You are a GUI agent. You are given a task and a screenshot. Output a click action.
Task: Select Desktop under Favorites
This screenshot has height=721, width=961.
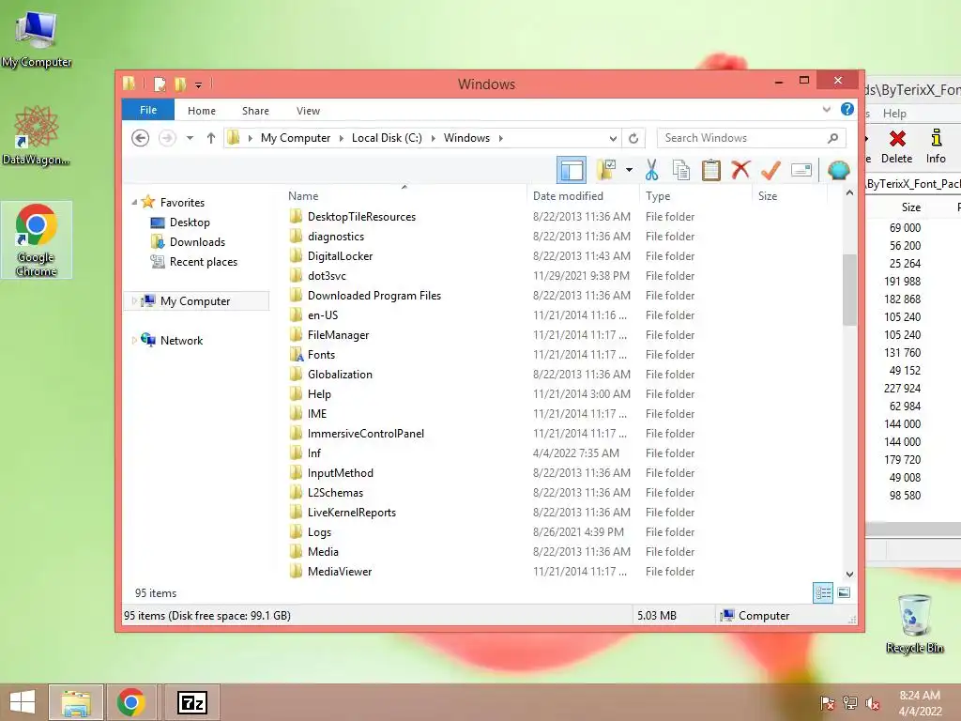[190, 222]
